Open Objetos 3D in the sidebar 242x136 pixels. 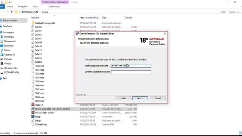pyautogui.click(x=9, y=55)
